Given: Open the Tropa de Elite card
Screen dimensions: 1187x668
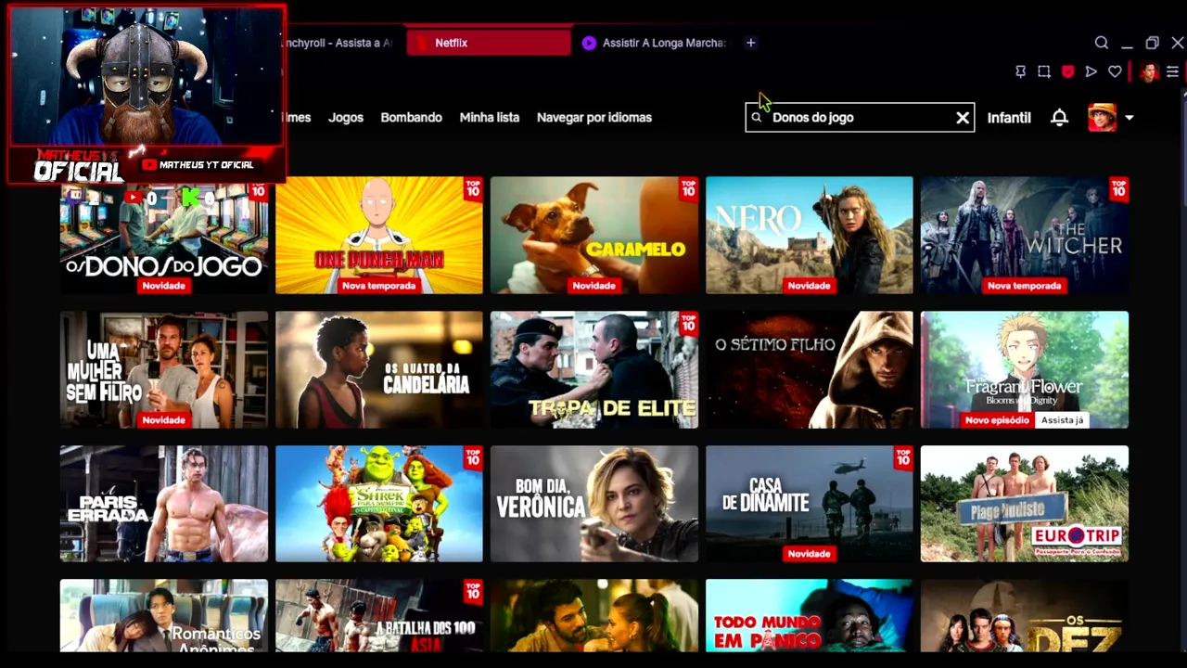Looking at the screenshot, I should pyautogui.click(x=594, y=370).
